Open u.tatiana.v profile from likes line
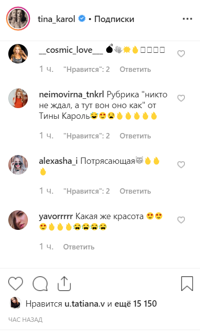The image size is (200, 335). click(85, 304)
